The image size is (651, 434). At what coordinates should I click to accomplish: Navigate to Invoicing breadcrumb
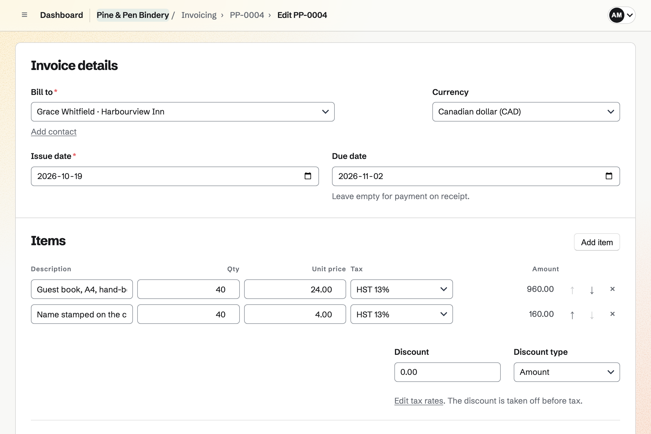pyautogui.click(x=199, y=15)
